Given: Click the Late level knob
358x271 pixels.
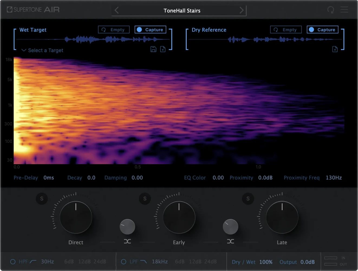Looking at the screenshot, I should pyautogui.click(x=282, y=217).
